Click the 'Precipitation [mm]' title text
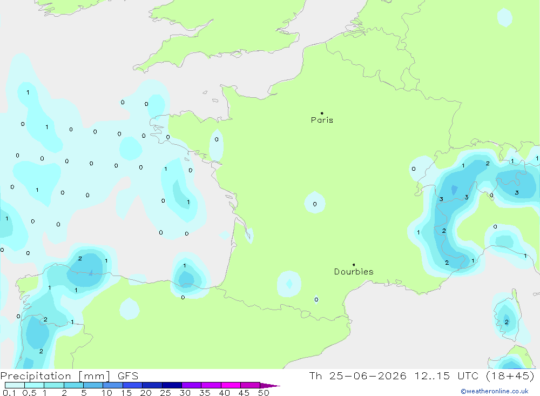Image resolution: width=540 pixels, height=396 pixels. pos(55,376)
